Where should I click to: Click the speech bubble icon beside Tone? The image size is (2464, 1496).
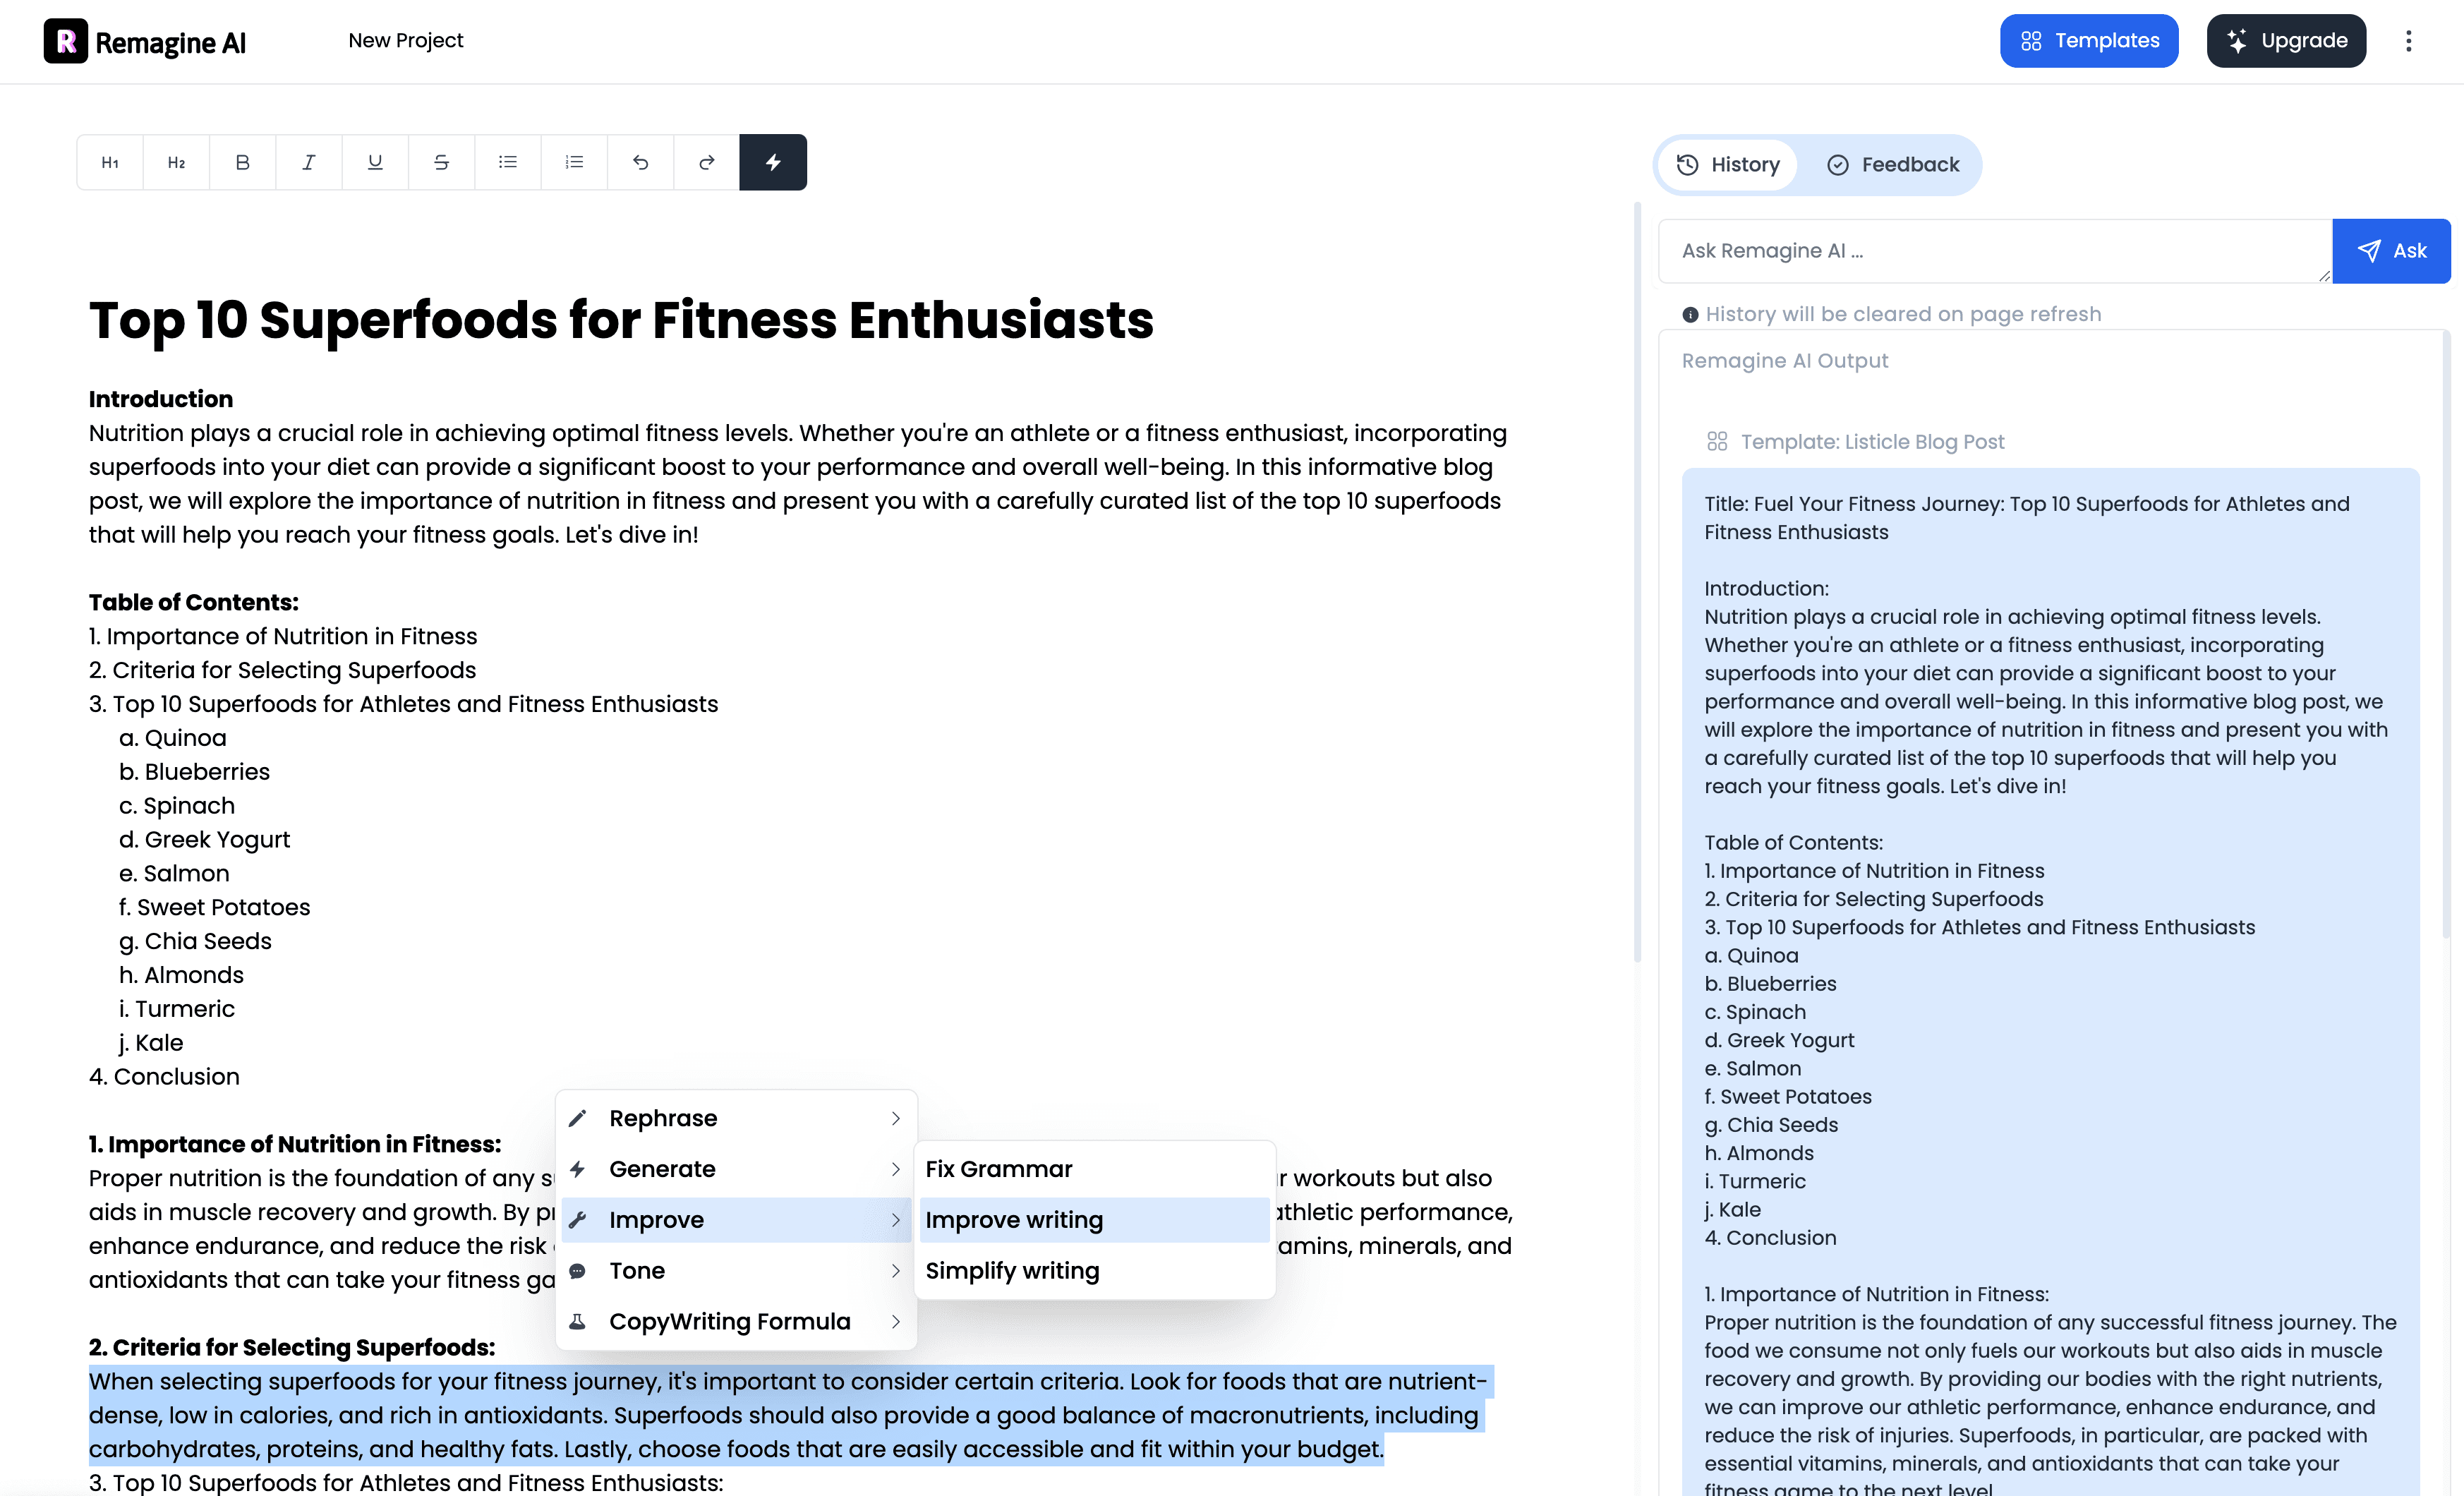pyautogui.click(x=577, y=1271)
